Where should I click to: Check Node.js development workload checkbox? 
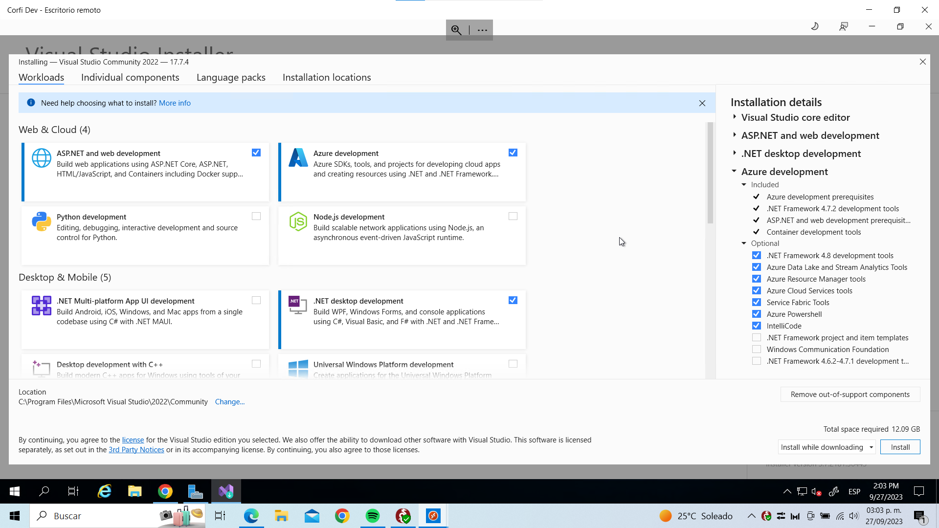tap(513, 216)
